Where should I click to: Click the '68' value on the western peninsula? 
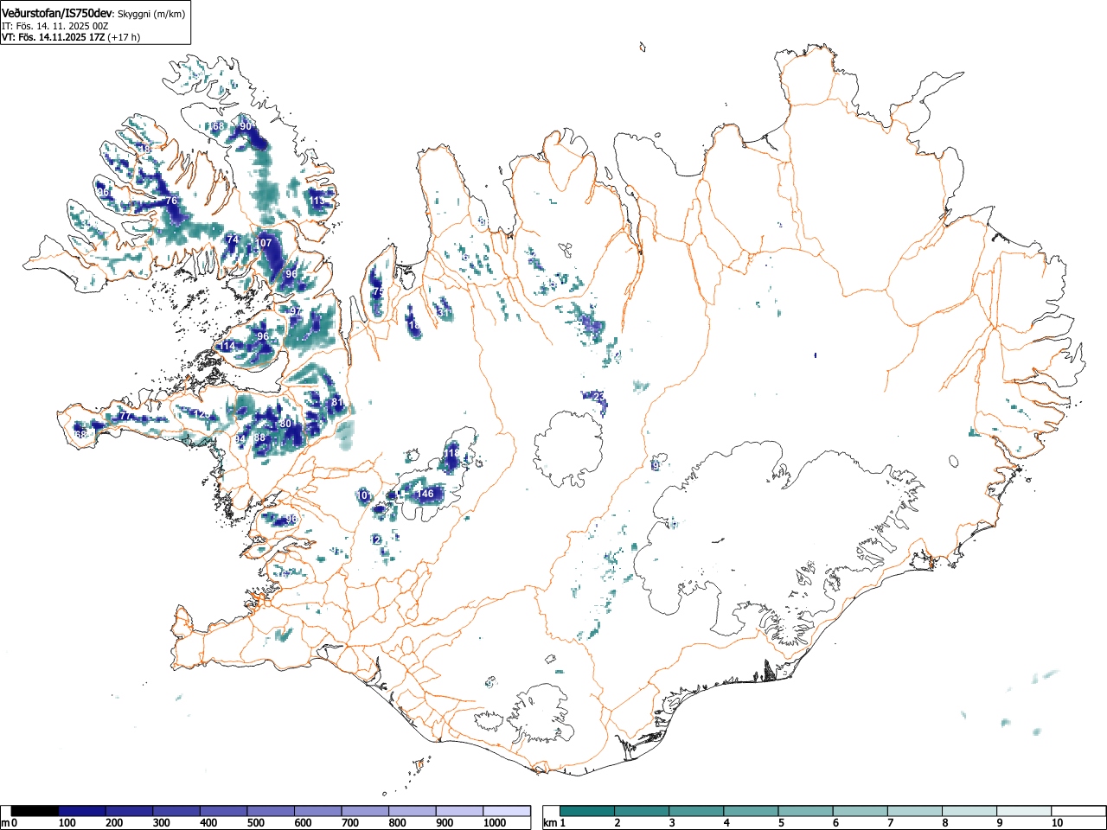80,434
